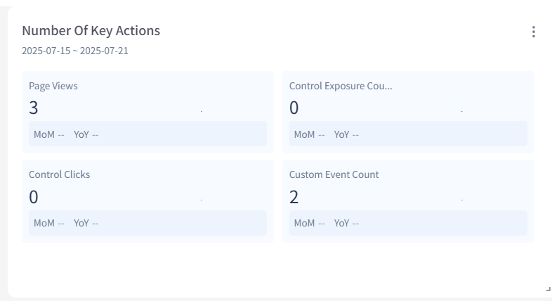Open the three-dot more options menu
552x301 pixels.
pos(534,32)
